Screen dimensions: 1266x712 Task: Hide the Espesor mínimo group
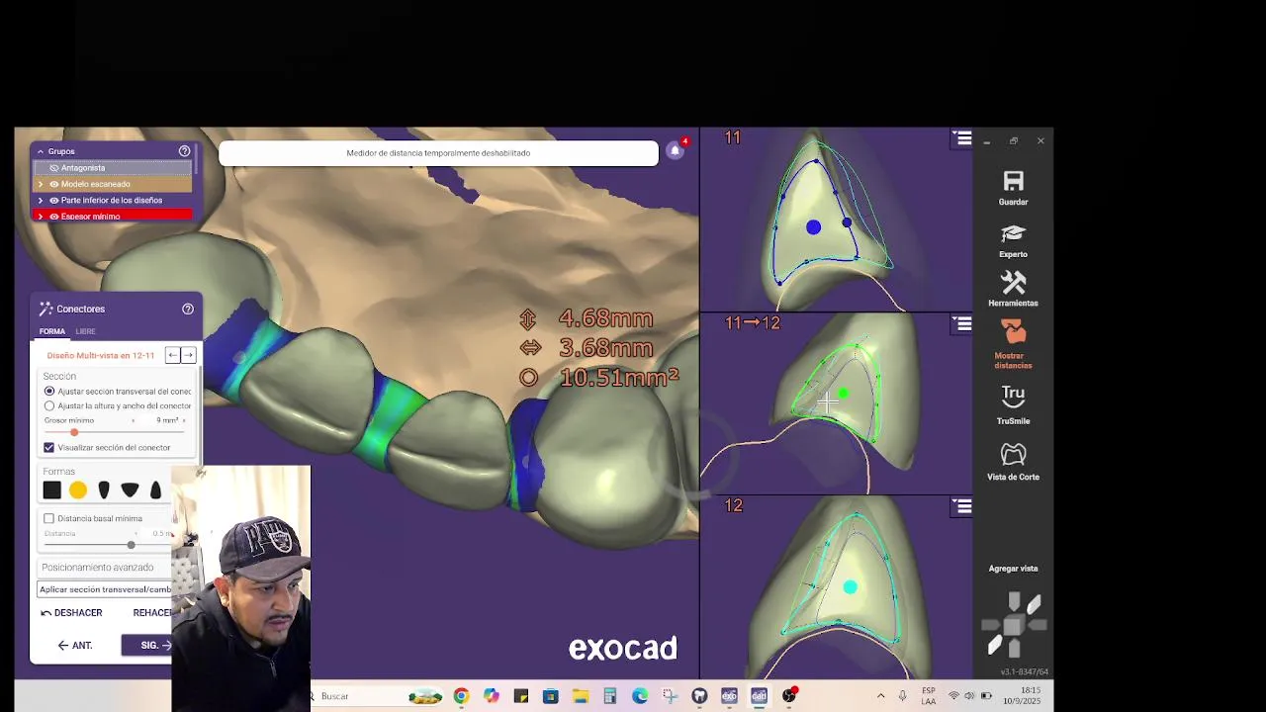pyautogui.click(x=54, y=217)
